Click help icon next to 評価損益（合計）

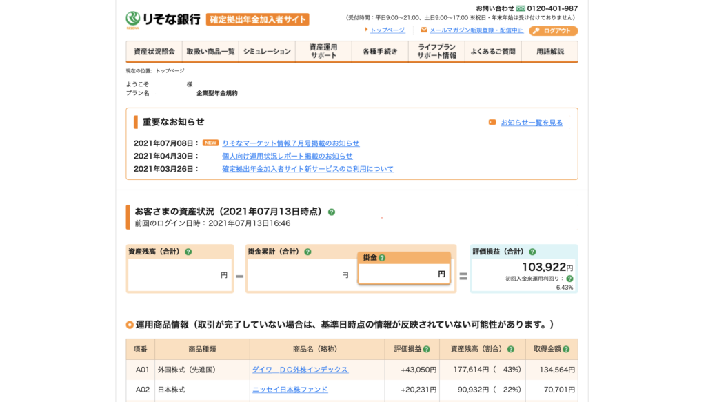tap(532, 252)
